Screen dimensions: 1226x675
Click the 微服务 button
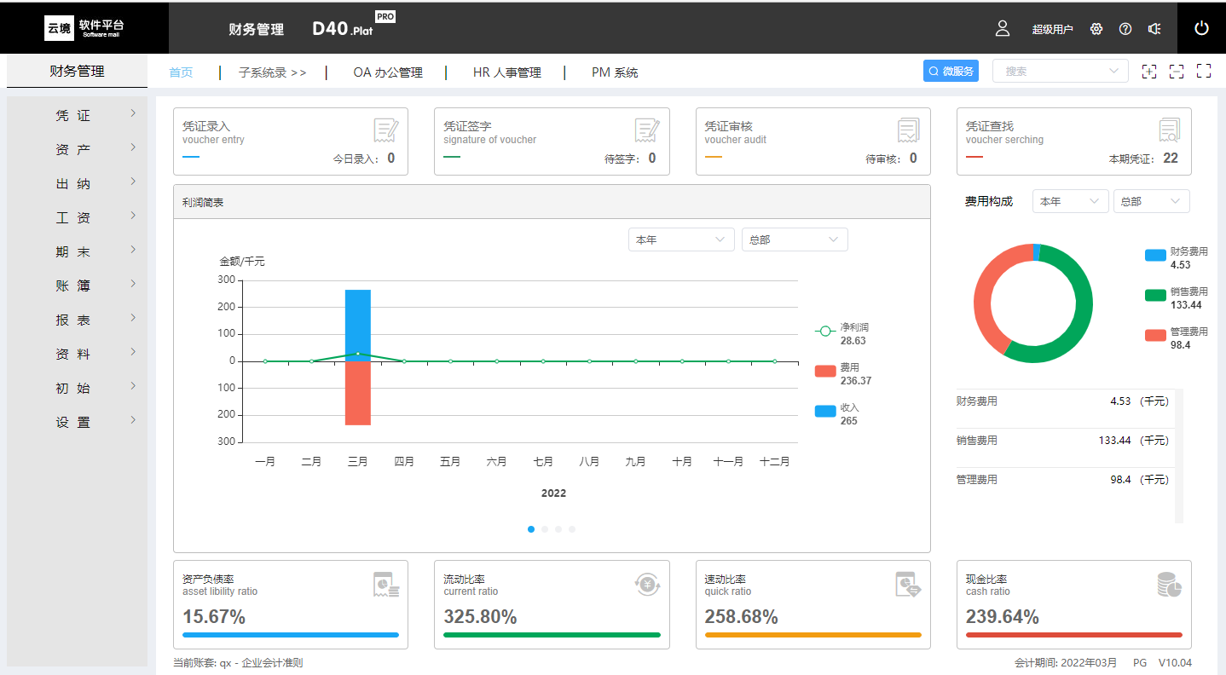click(951, 72)
